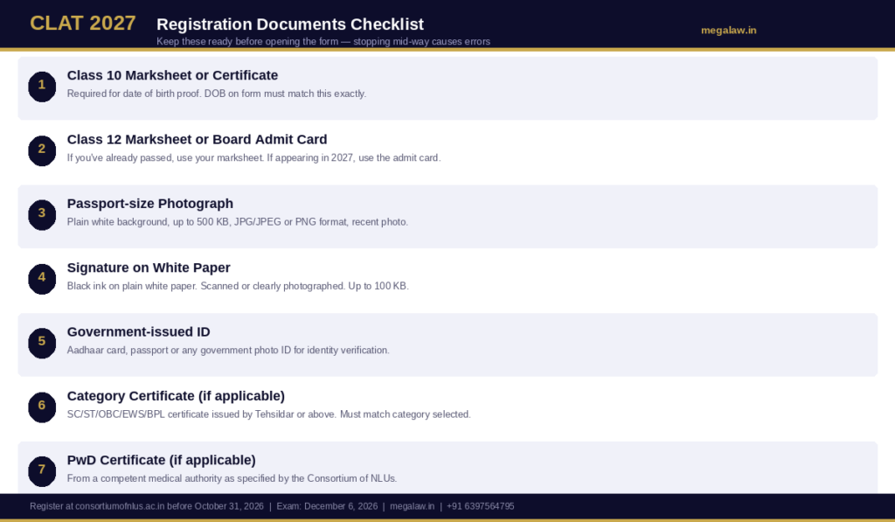Click 'SC/ST/OBC/EWS/BPL certificate' description line

pos(269,414)
